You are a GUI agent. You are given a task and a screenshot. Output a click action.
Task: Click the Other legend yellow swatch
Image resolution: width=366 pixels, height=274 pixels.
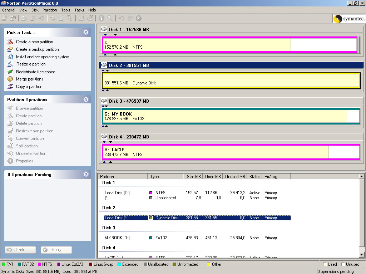209,264
